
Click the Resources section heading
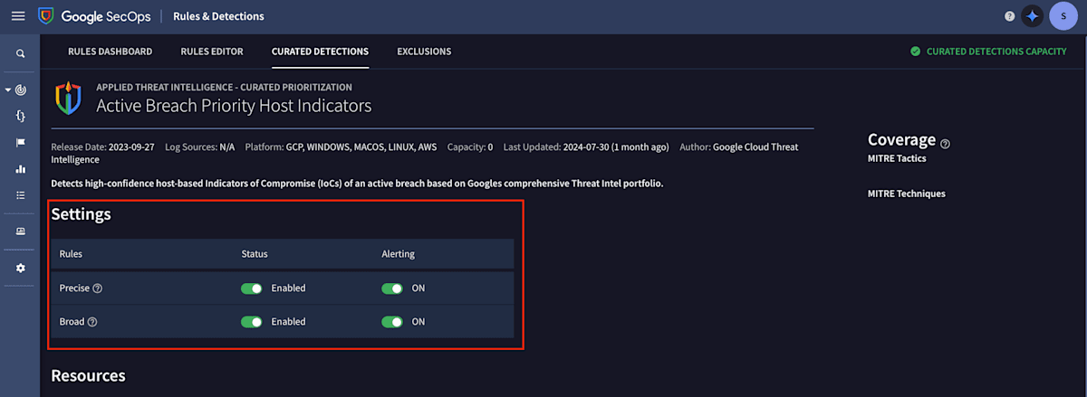[88, 375]
